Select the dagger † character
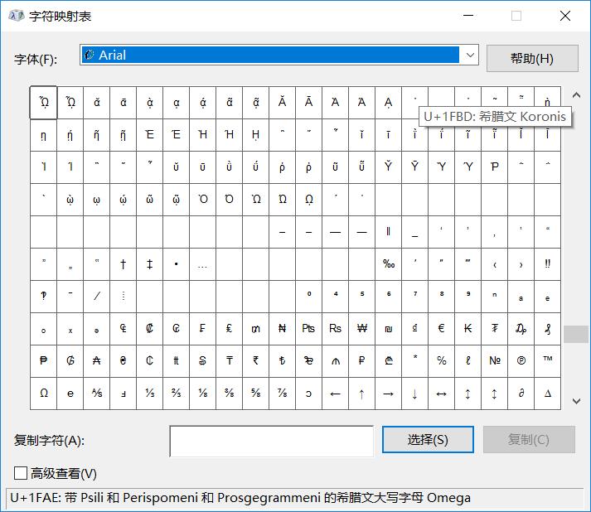The height and width of the screenshot is (512, 591). [x=124, y=264]
